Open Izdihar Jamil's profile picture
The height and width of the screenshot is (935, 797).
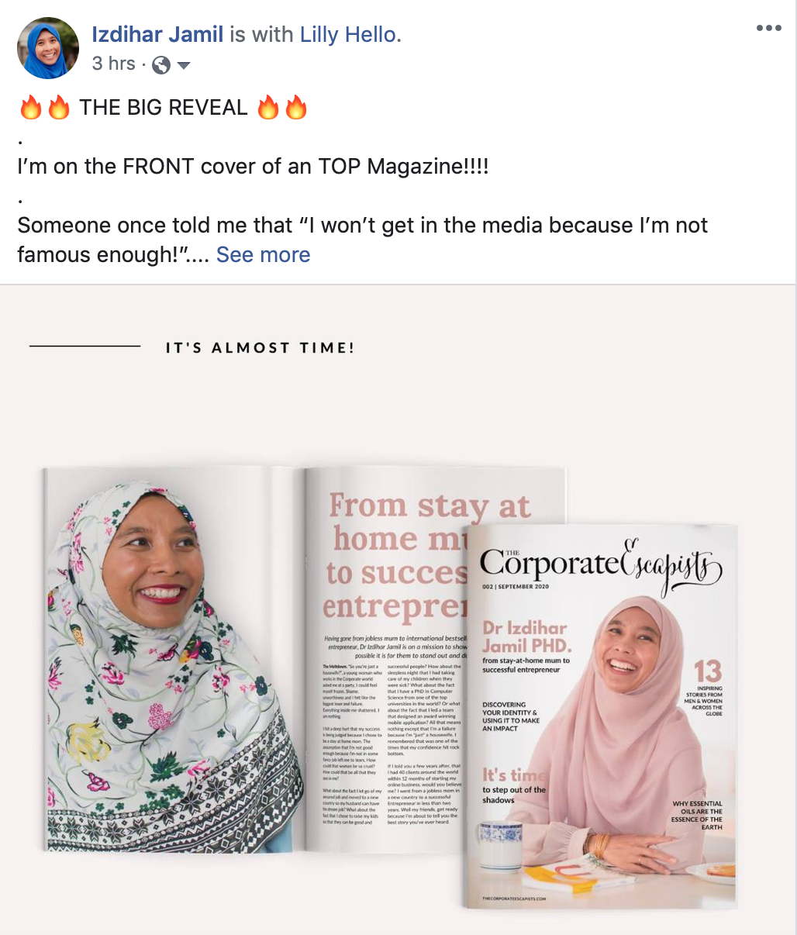[x=48, y=48]
